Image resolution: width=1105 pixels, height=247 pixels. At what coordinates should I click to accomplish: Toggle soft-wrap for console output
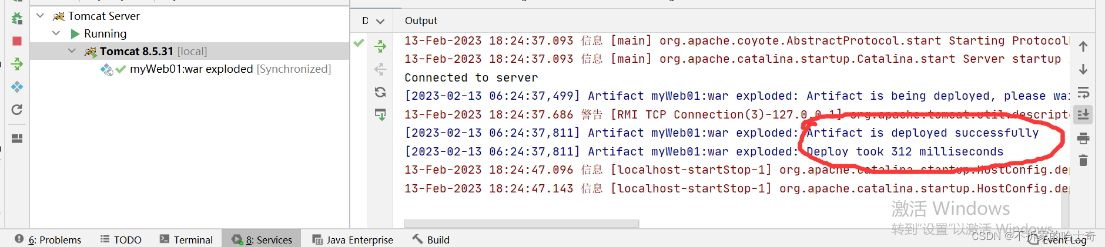tap(1083, 92)
